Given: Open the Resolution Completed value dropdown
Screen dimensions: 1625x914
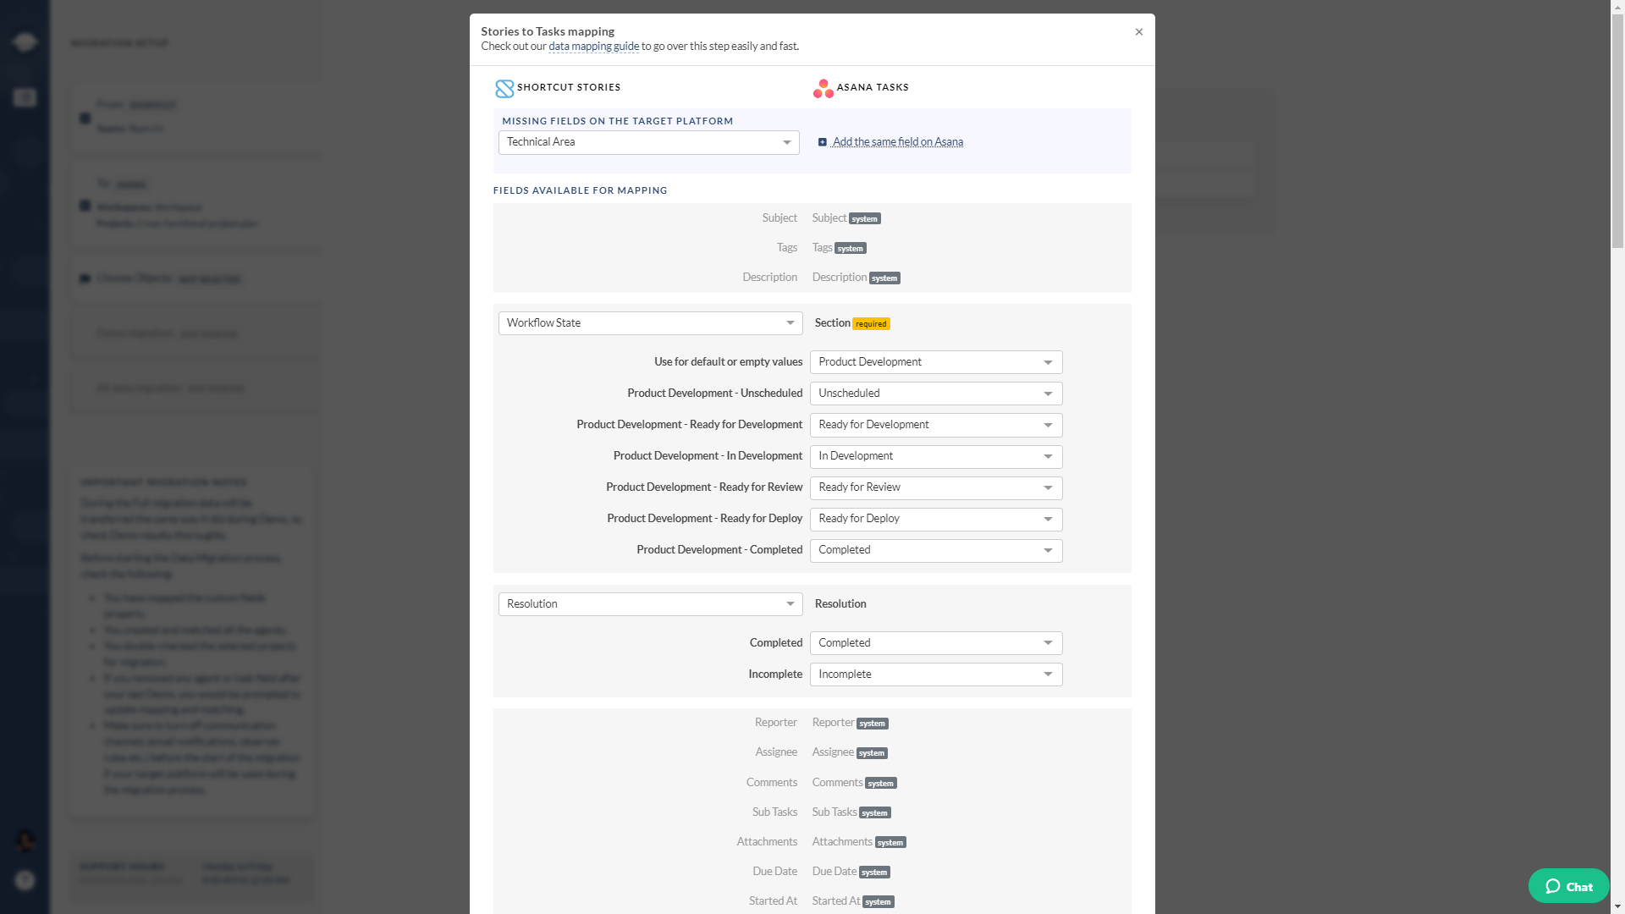Looking at the screenshot, I should point(936,643).
